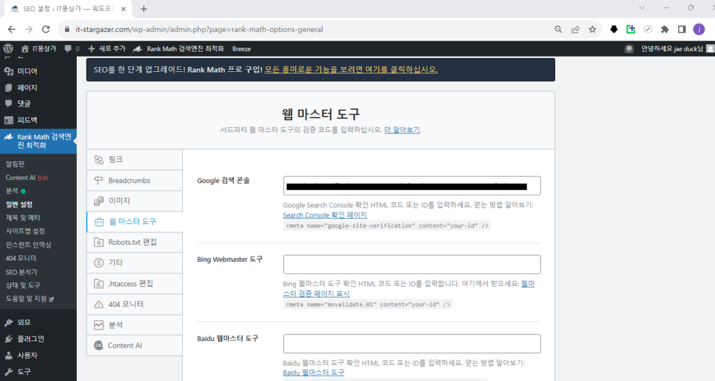Switch to the Robots.txt 편집 tab
Image resolution: width=715 pixels, height=381 pixels.
pyautogui.click(x=135, y=242)
